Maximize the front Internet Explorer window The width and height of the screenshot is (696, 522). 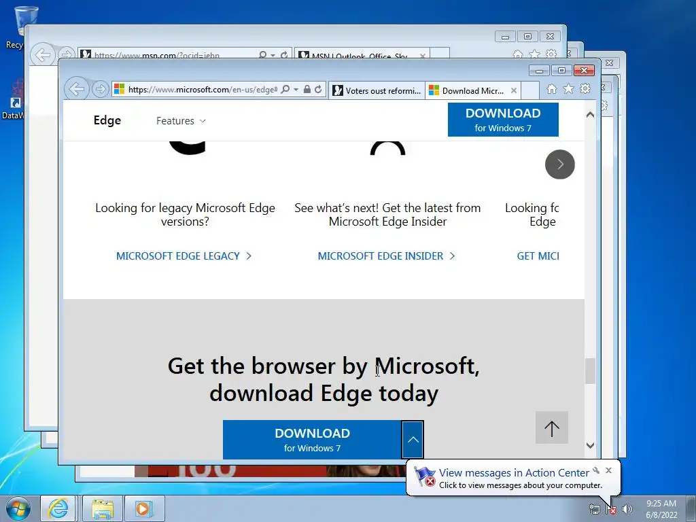point(561,71)
